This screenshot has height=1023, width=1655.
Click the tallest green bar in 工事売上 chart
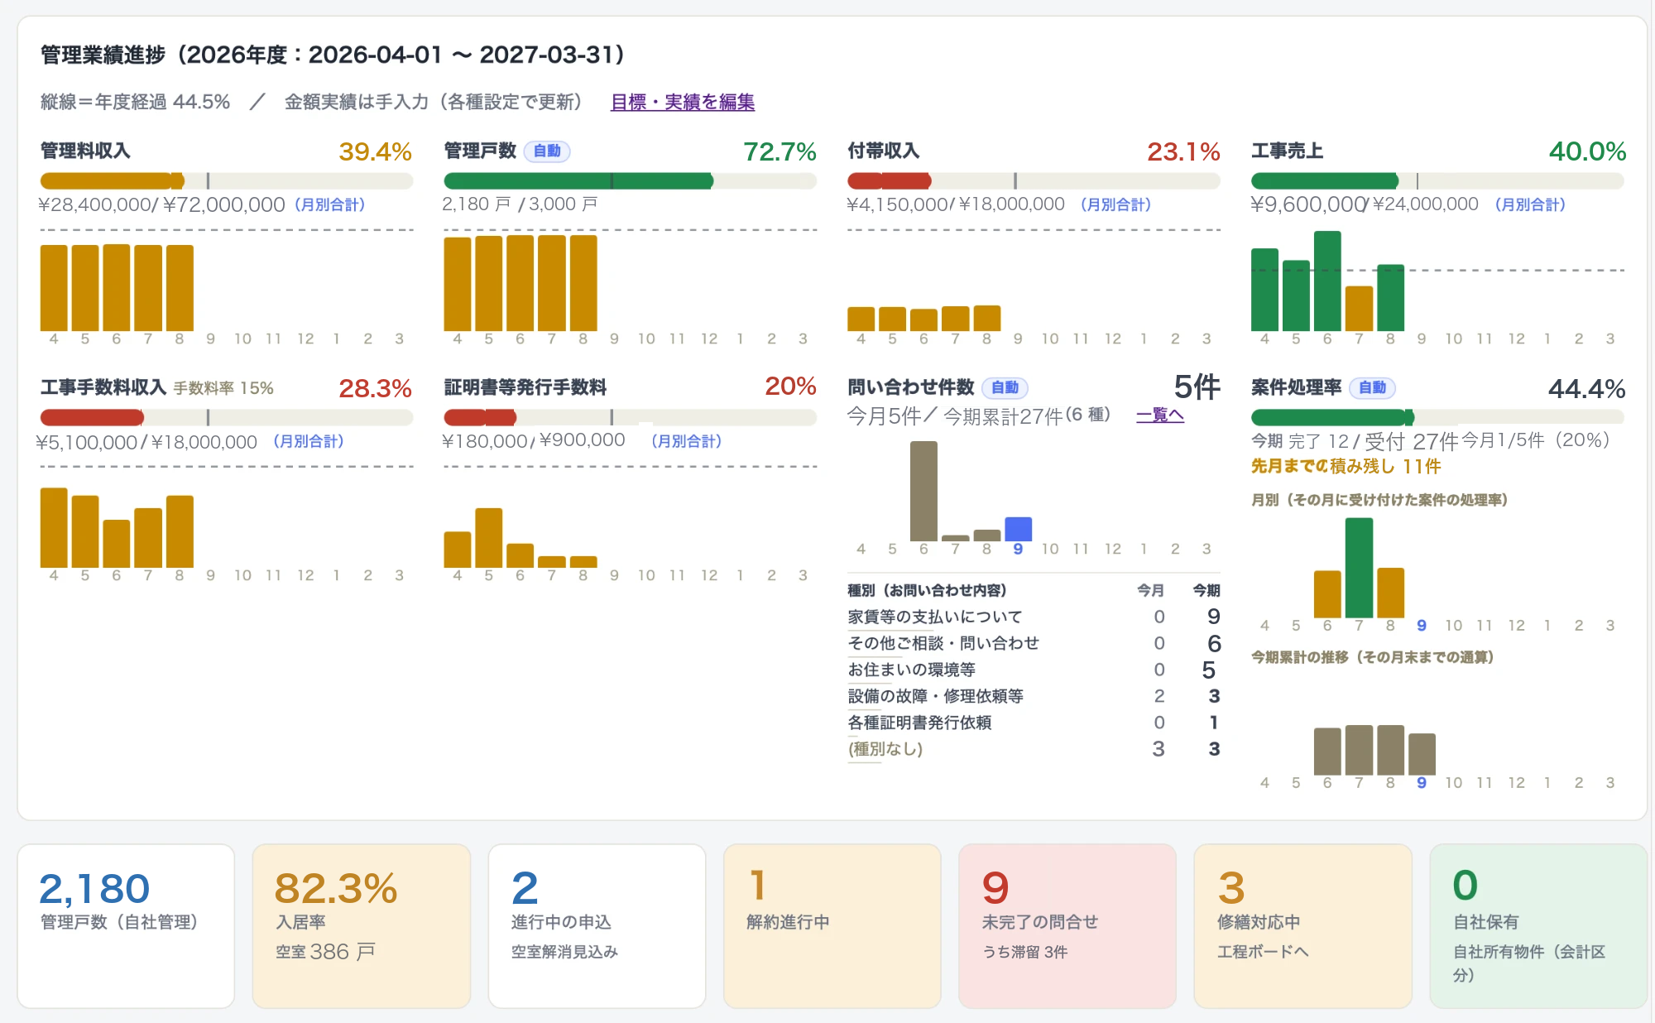[x=1327, y=281]
